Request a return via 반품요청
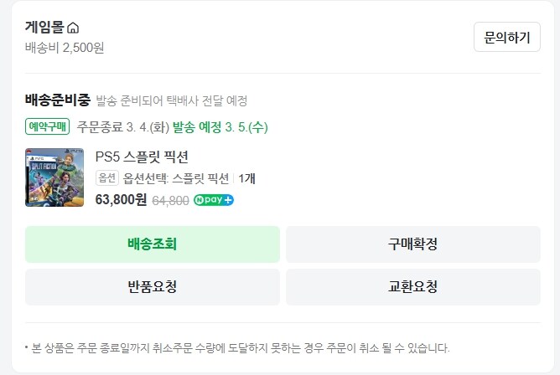Screen dimensions: 560x375 point(152,287)
